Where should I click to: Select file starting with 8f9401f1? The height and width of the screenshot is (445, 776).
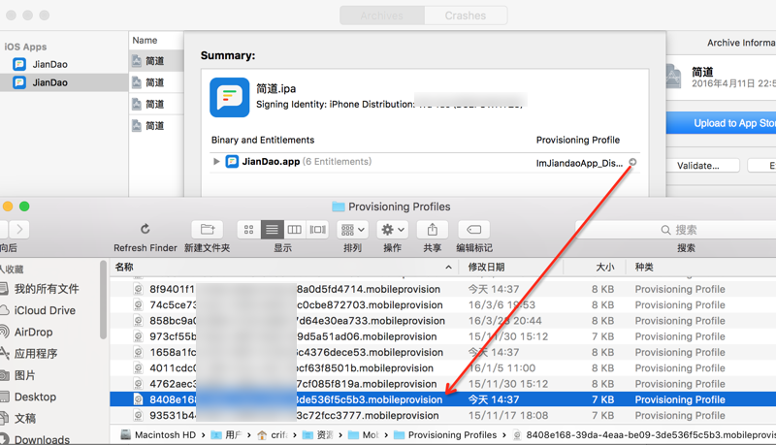pyautogui.click(x=443, y=289)
